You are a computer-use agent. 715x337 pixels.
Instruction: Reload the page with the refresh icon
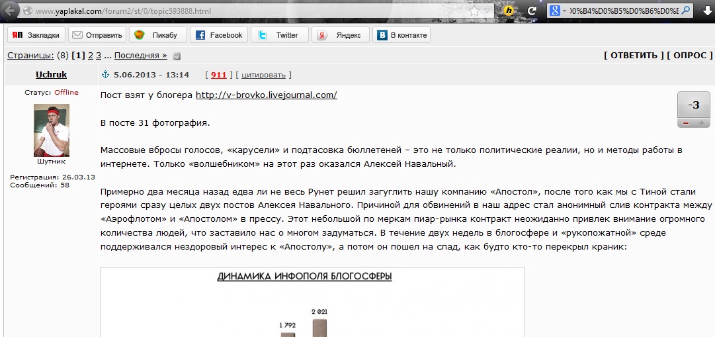click(x=532, y=11)
